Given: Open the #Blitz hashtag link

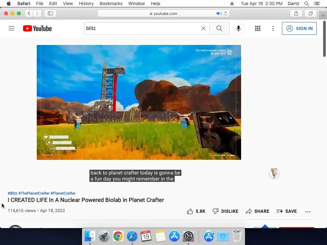Looking at the screenshot, I should pyautogui.click(x=12, y=193).
